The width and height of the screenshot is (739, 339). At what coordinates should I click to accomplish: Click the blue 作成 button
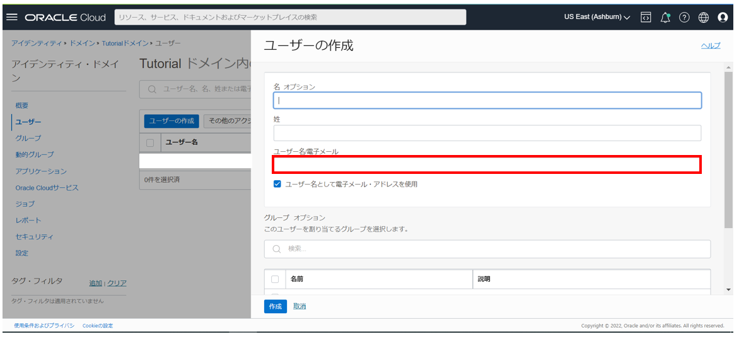point(275,306)
